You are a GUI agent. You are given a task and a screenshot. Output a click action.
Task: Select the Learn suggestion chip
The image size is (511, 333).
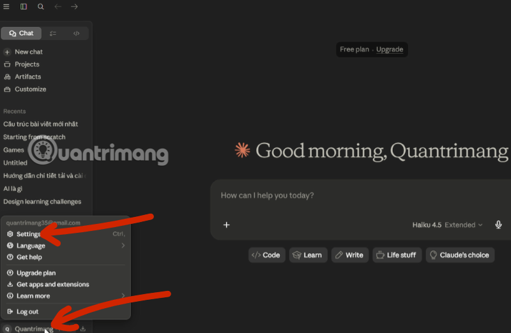coord(308,255)
